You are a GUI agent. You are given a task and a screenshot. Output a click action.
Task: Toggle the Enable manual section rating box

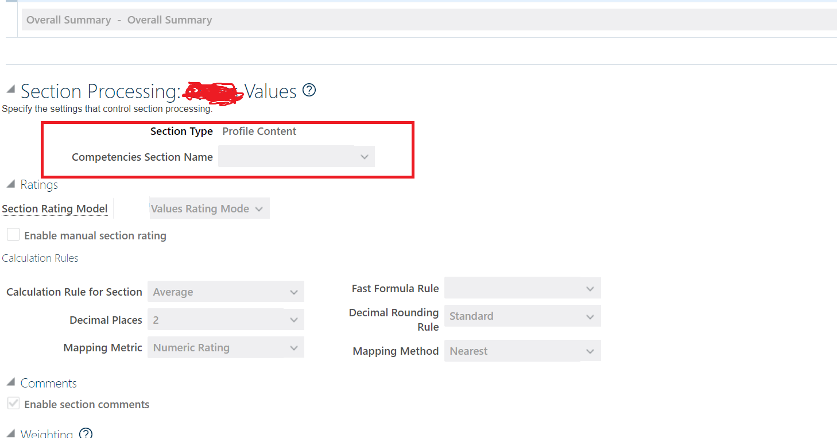[x=13, y=234]
